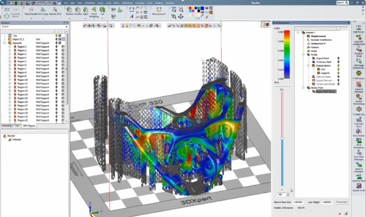366x217 pixels.
Task: Click the build simulation layer slider handle
Action: tap(282, 139)
